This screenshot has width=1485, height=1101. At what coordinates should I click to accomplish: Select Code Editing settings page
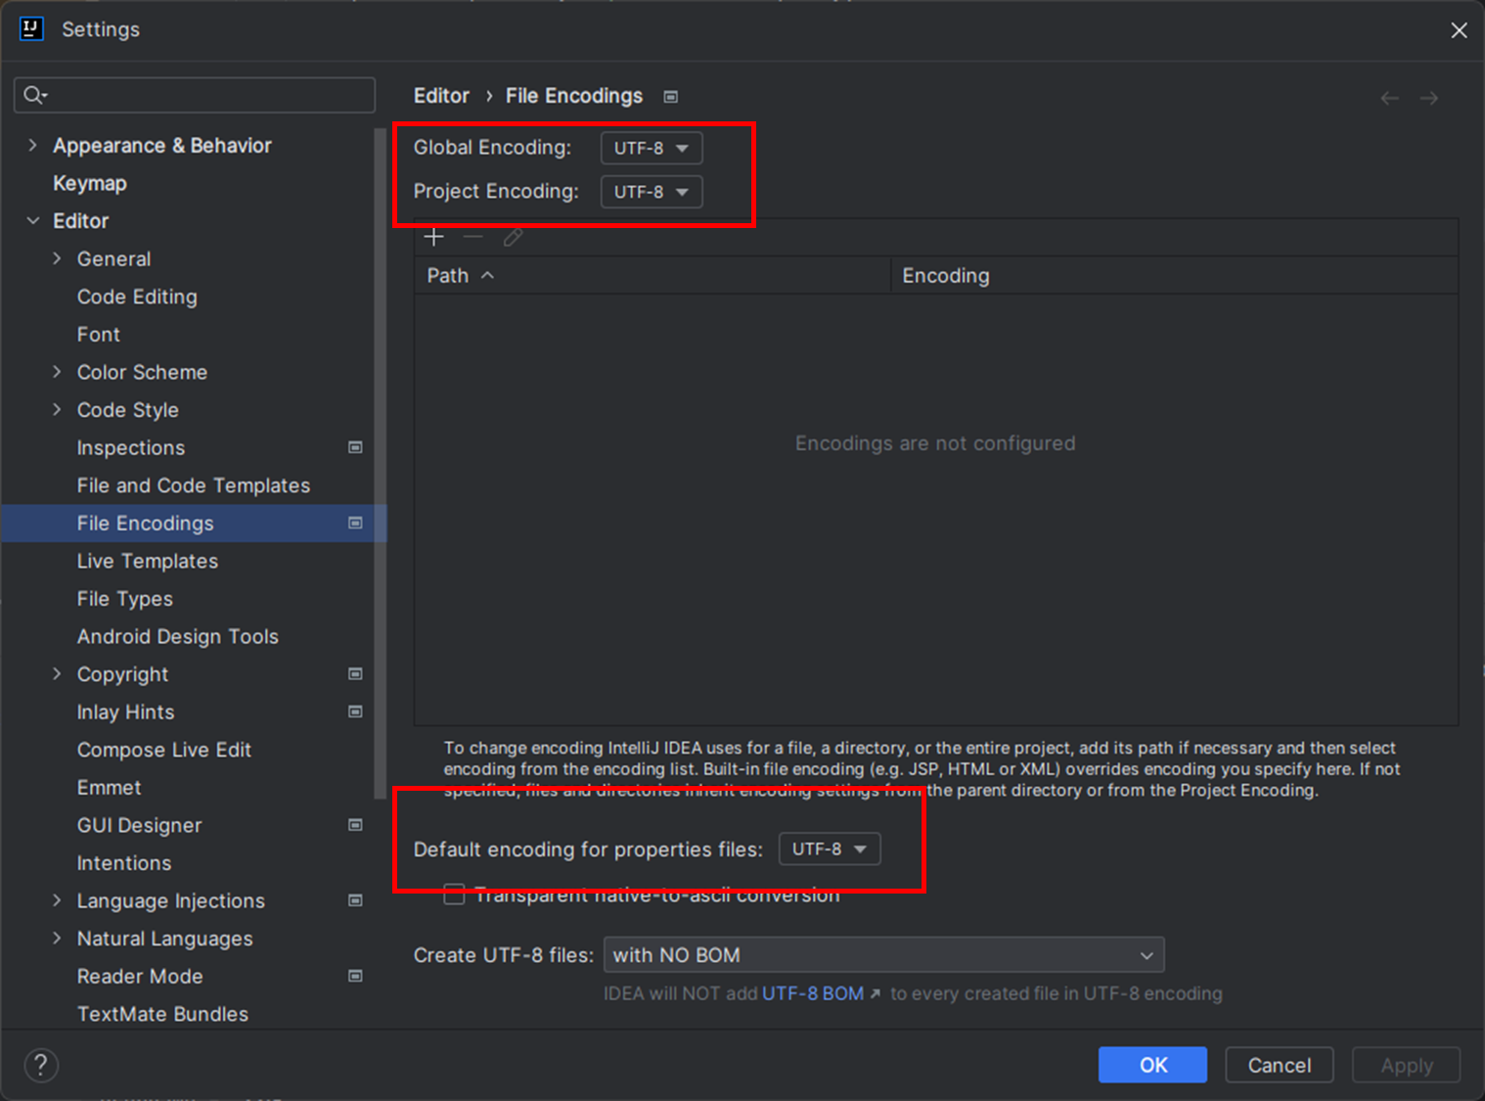[x=137, y=297]
